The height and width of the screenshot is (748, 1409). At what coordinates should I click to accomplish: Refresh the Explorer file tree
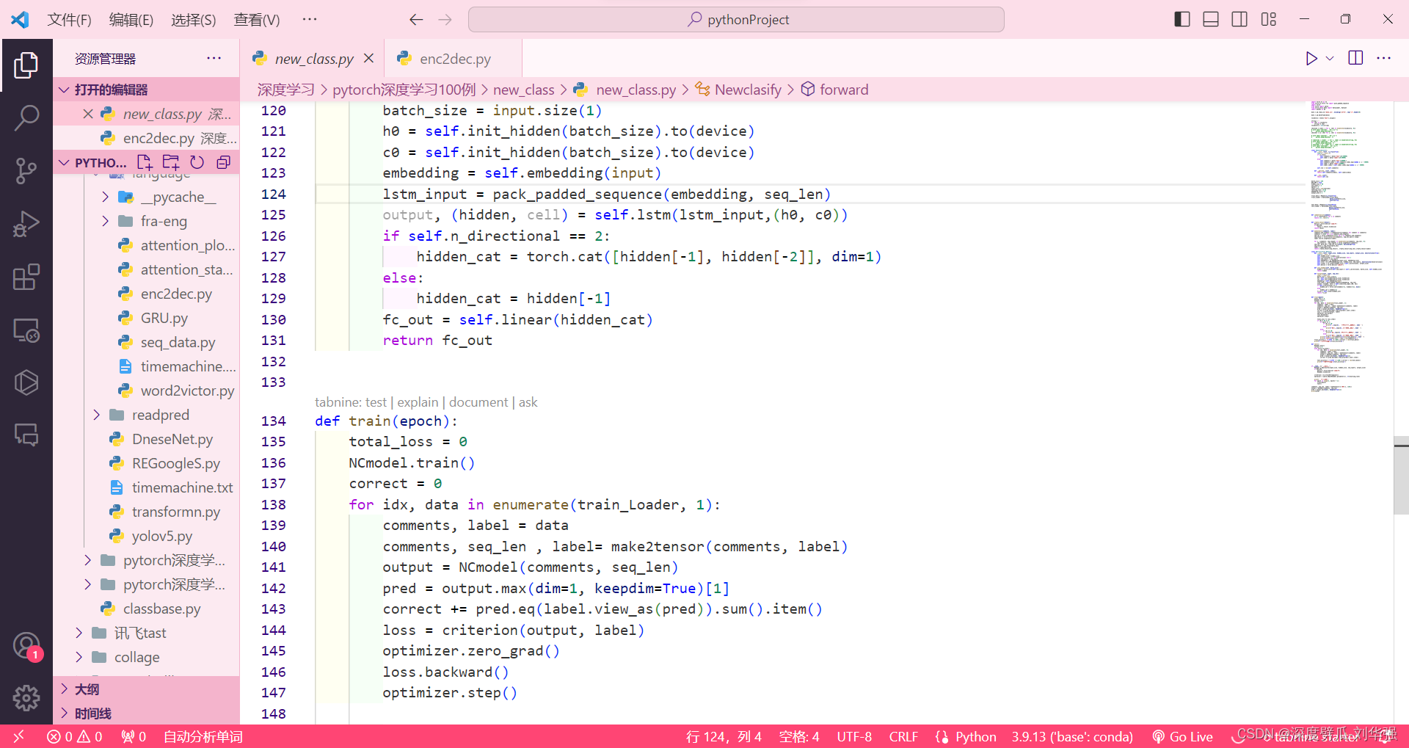(197, 162)
